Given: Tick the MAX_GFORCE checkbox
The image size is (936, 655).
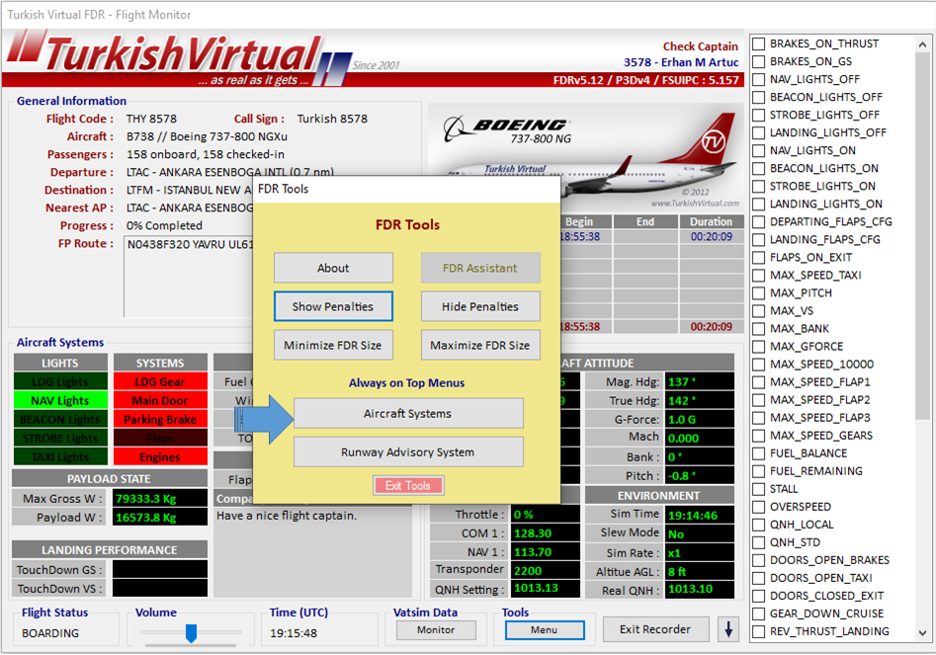Looking at the screenshot, I should [x=759, y=347].
